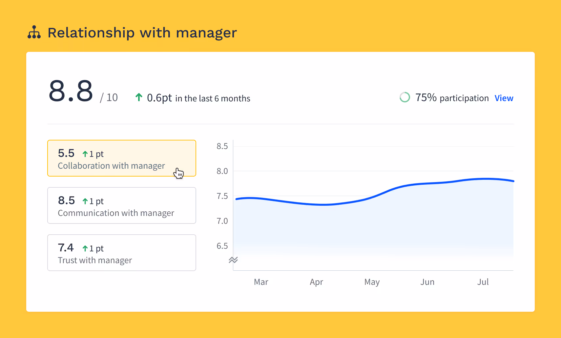Screen dimensions: 561x338
Task: Open the View participation details link
Action: coord(504,98)
